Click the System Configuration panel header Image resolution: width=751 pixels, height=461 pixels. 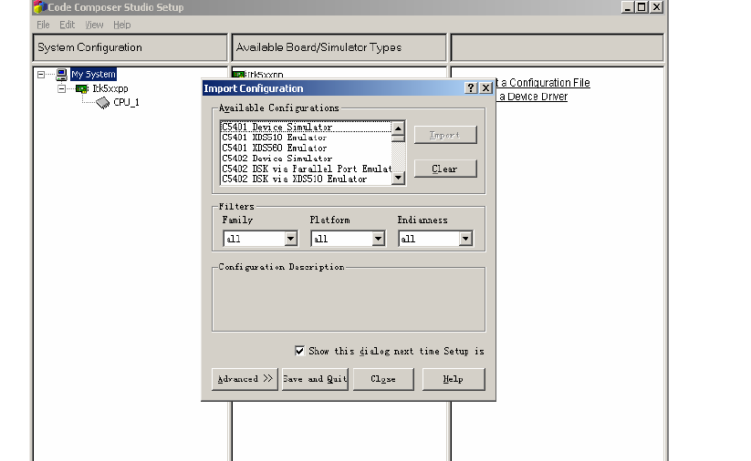(130, 47)
